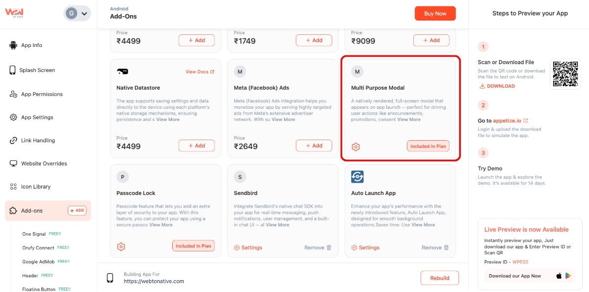Screen dimensions: 589x292
Task: Click the QR code image
Action: coord(566,74)
